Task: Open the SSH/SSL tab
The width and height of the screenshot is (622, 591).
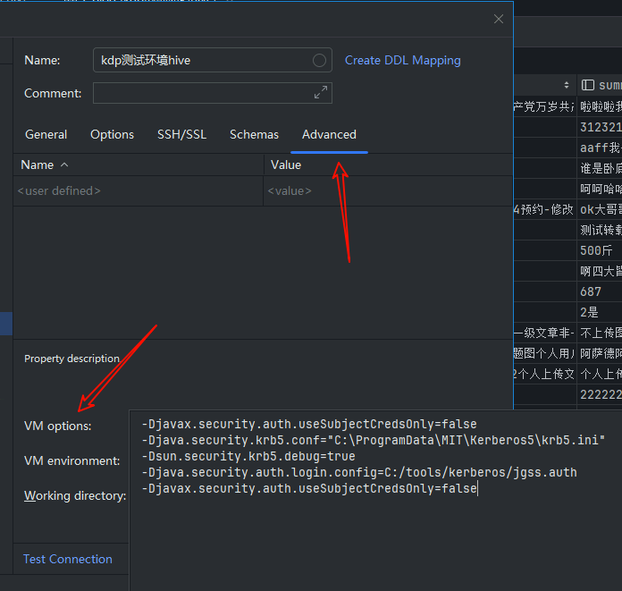Action: click(x=181, y=134)
